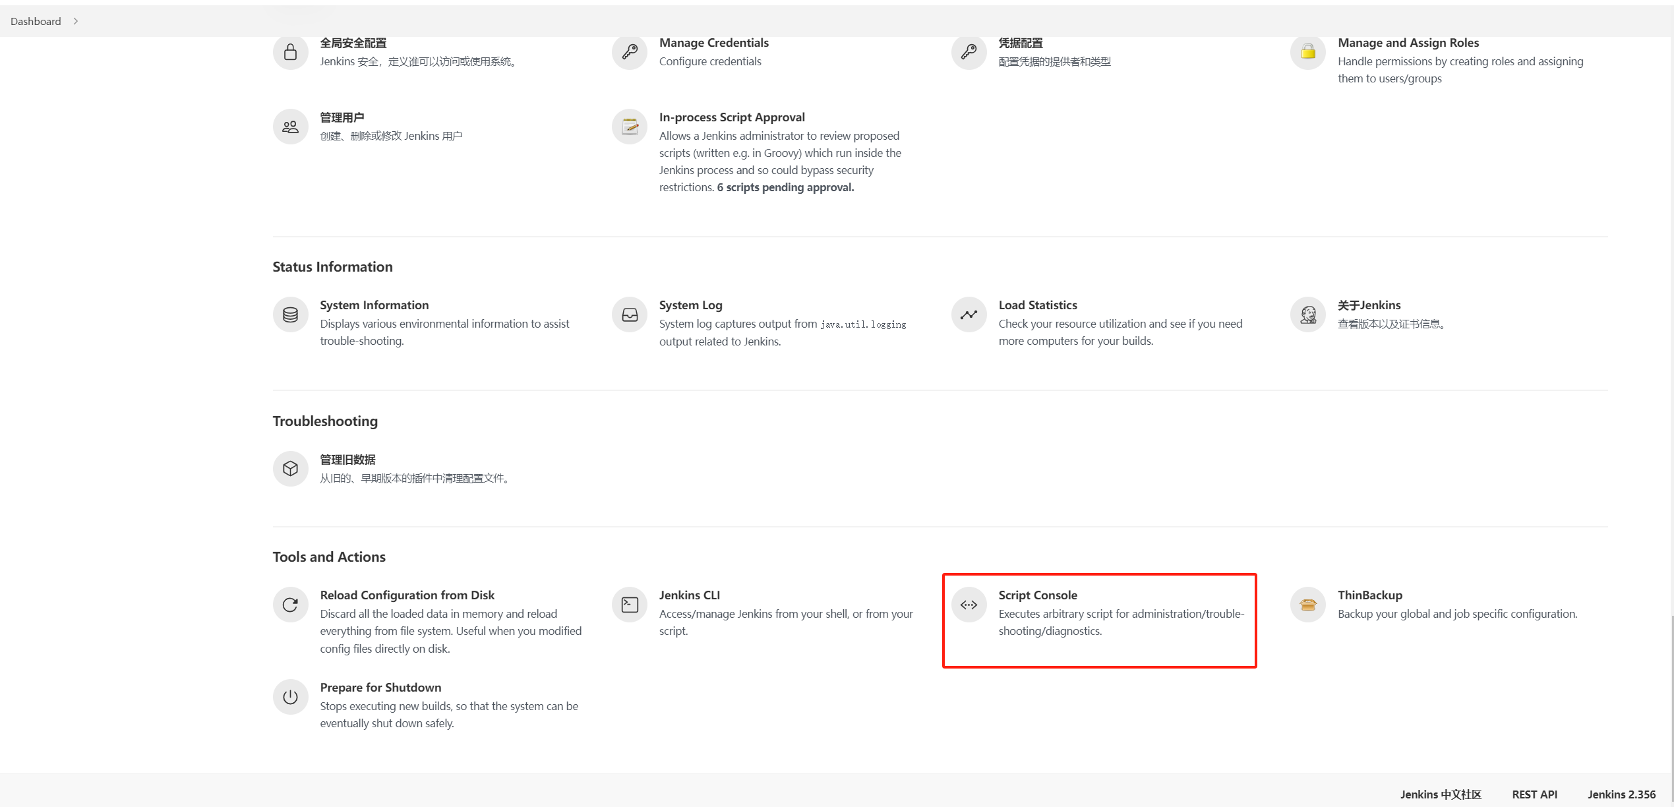Open 管理旧数据 under Troubleshooting
The image size is (1674, 807).
click(347, 460)
